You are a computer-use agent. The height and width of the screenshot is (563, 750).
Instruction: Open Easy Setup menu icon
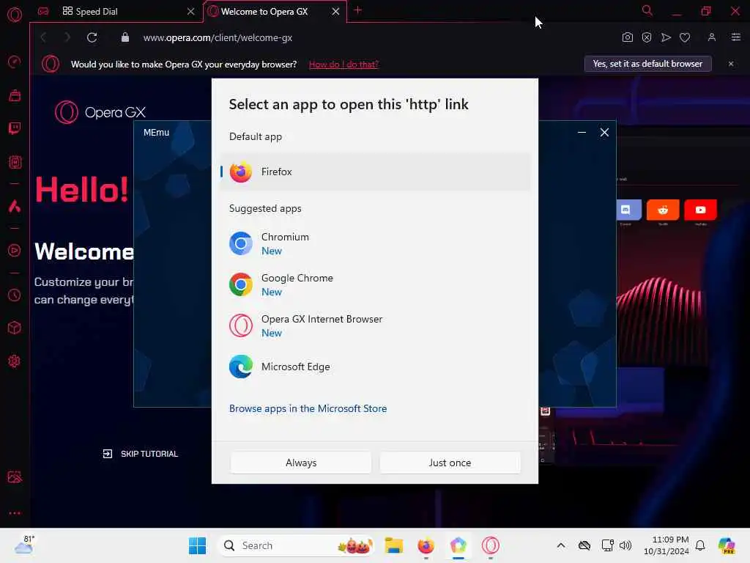pyautogui.click(x=735, y=37)
